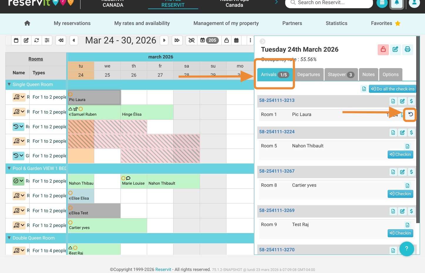
Task: Click the red padlock button for Tuesday 24th March
Action: pos(383,49)
